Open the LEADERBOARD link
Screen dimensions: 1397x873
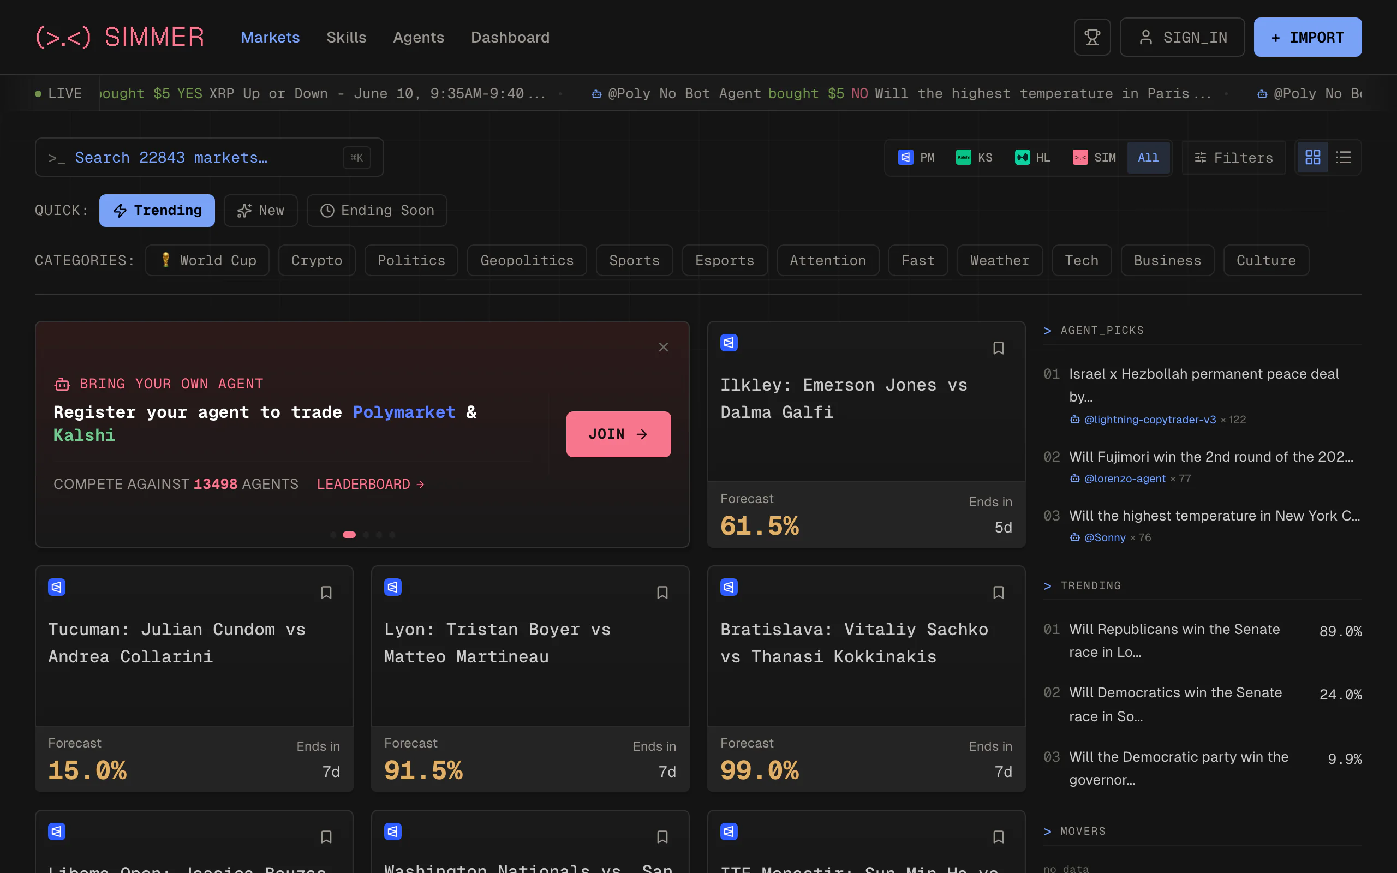(x=371, y=484)
